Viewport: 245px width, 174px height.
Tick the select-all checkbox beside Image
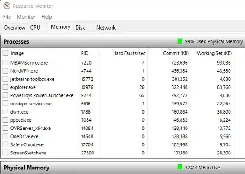pos(5,53)
